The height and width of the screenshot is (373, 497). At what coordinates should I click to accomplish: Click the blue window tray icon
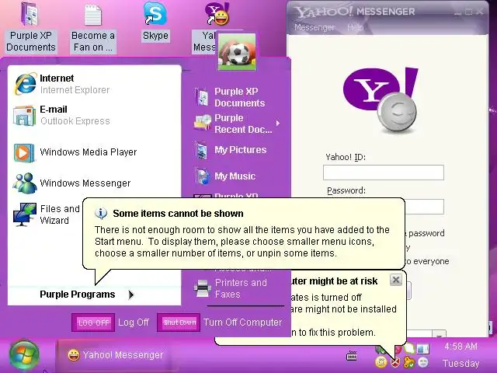(422, 349)
